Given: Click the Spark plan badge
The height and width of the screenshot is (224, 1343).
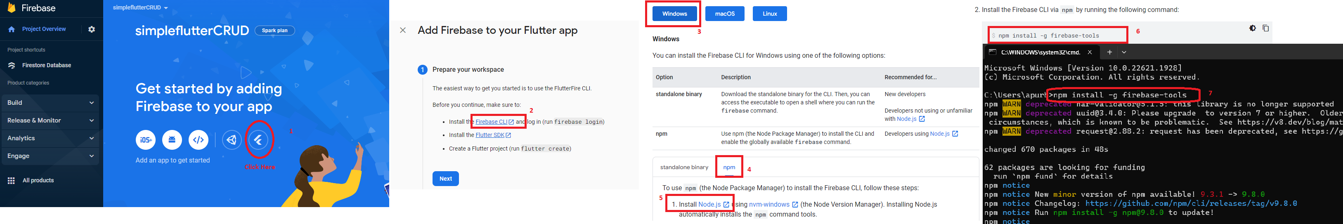Looking at the screenshot, I should tap(275, 31).
